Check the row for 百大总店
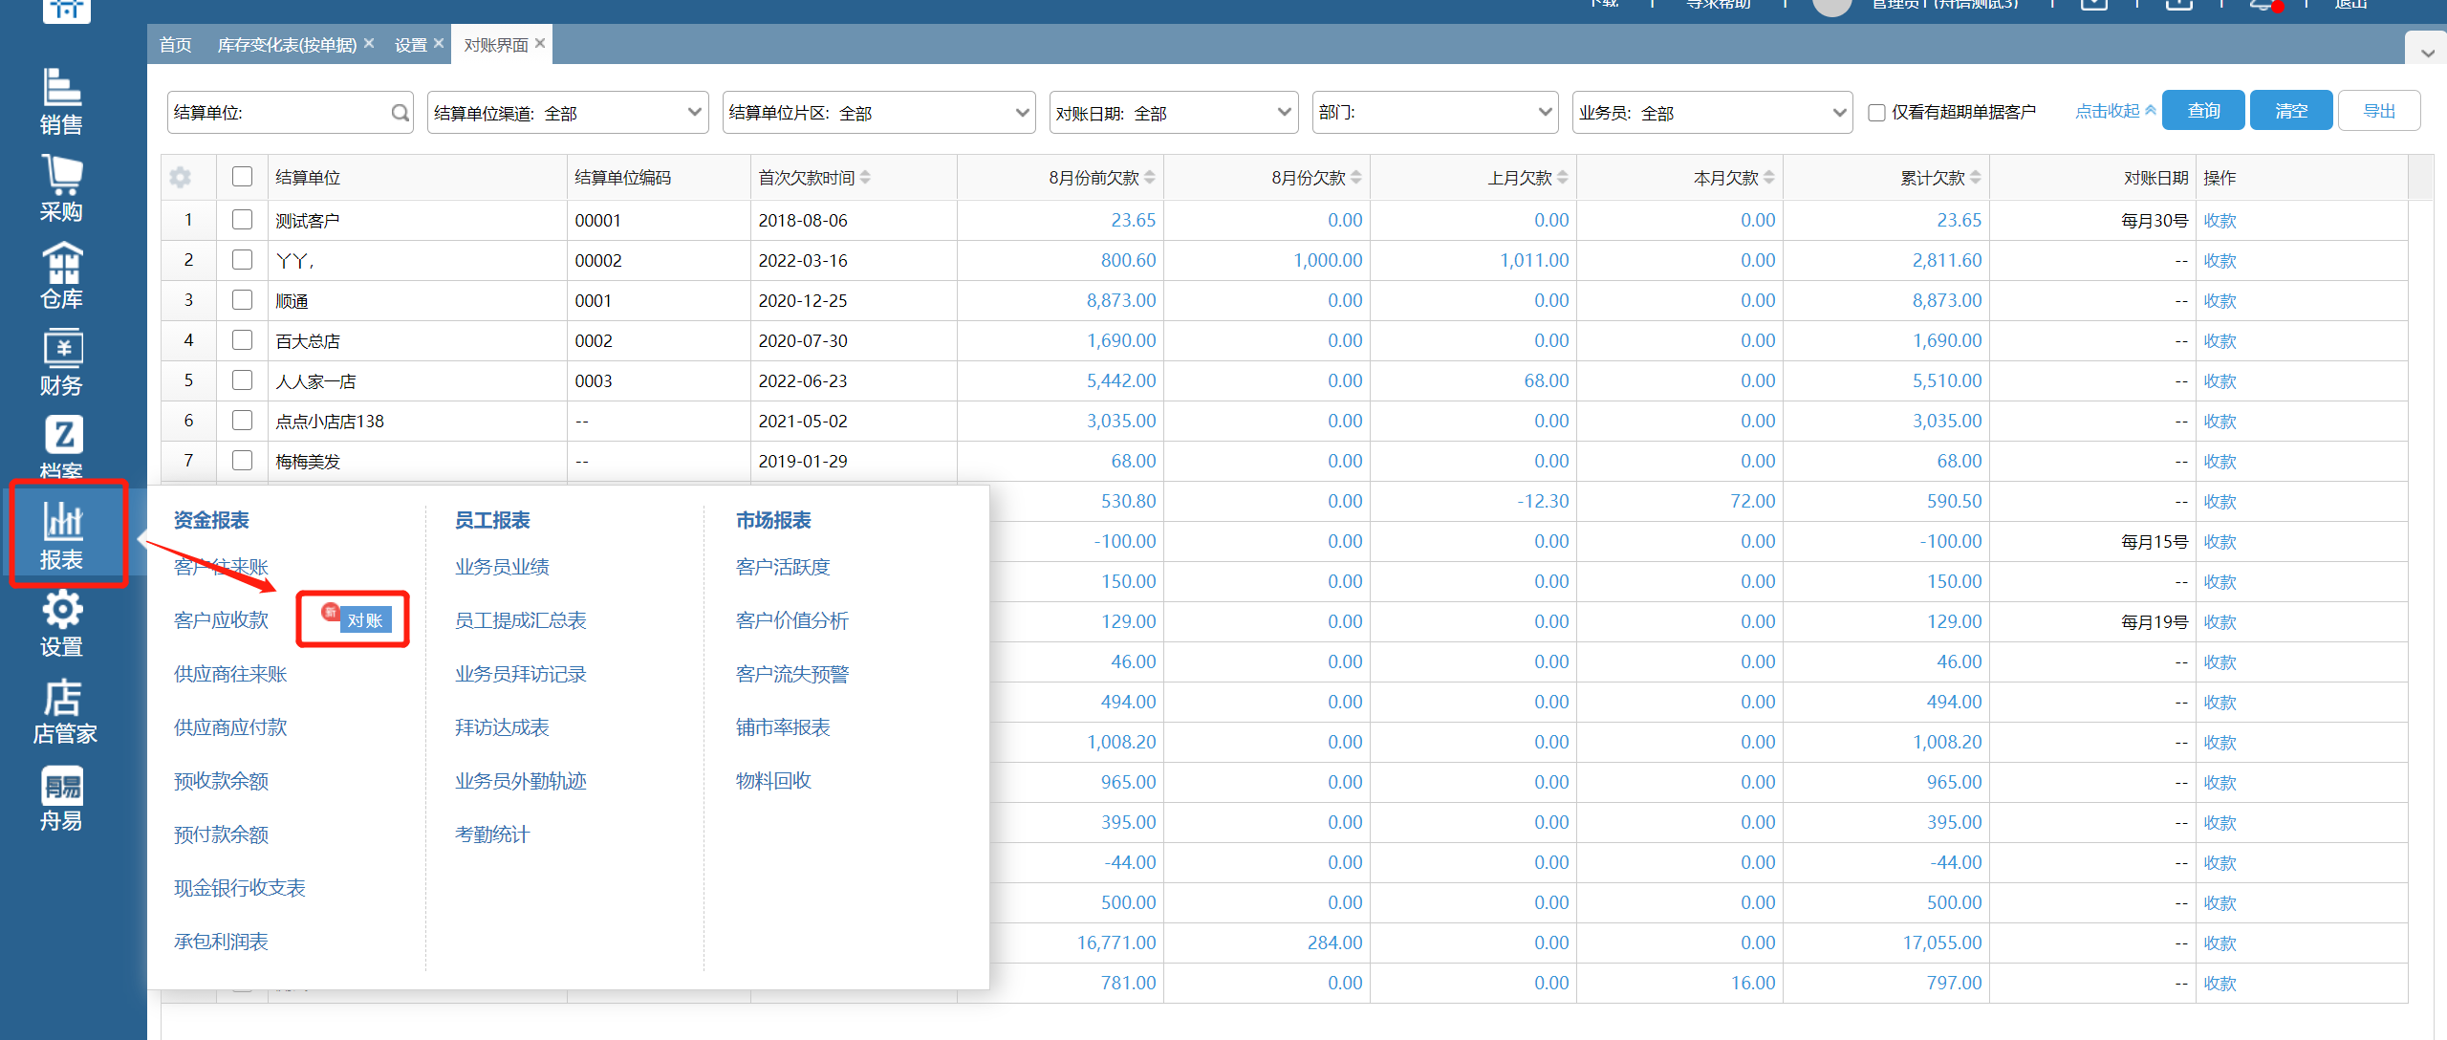The width and height of the screenshot is (2447, 1040). coord(243,340)
